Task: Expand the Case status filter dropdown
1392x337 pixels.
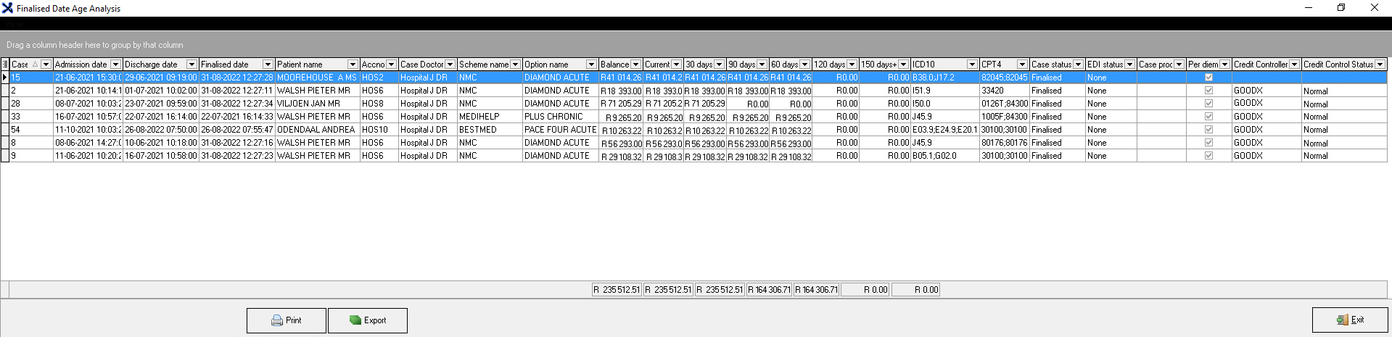Action: (1078, 65)
